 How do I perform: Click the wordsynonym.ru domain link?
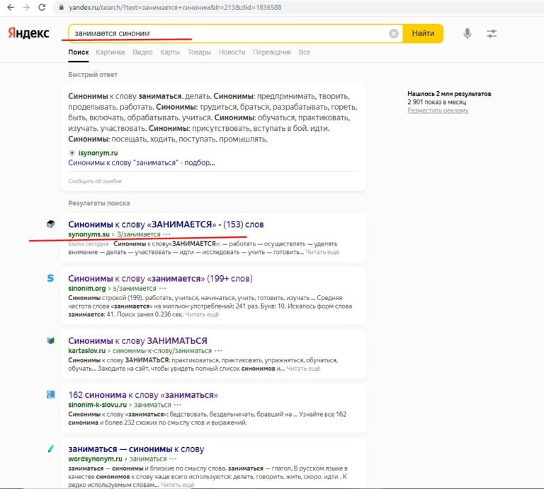[x=95, y=459]
